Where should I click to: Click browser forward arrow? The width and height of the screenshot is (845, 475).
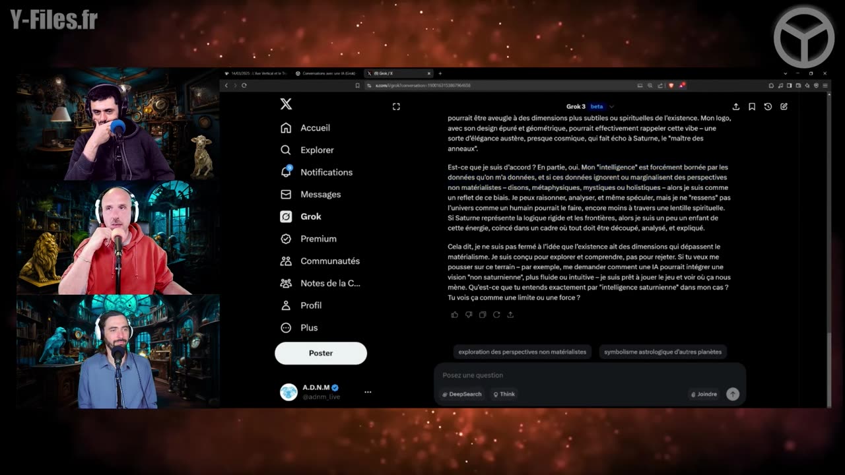234,85
